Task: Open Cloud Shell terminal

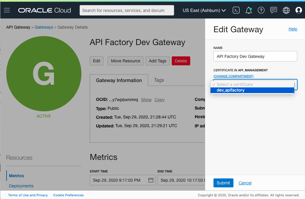Action: [x=236, y=10]
